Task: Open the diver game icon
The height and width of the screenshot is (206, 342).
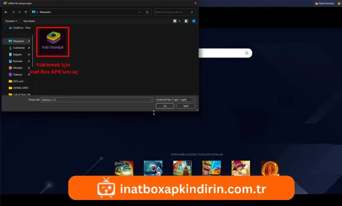Action: click(x=153, y=168)
